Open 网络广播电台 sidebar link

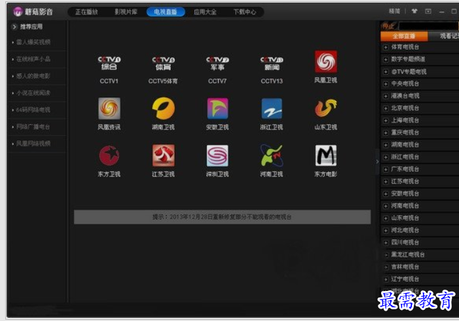point(33,127)
